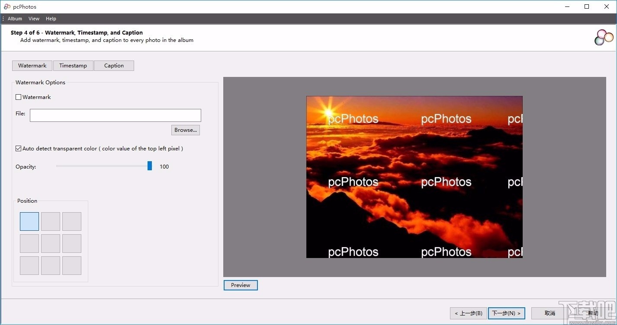
Task: Select the top-center watermark position
Action: click(x=51, y=221)
